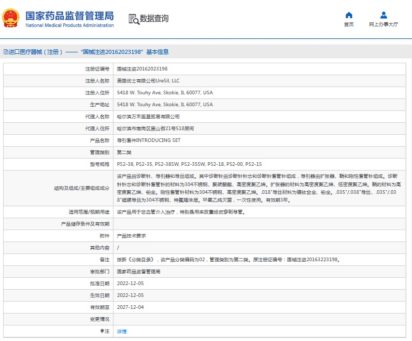Click approval department value 国家药品监督管理局
412x341 pixels.
(138, 272)
